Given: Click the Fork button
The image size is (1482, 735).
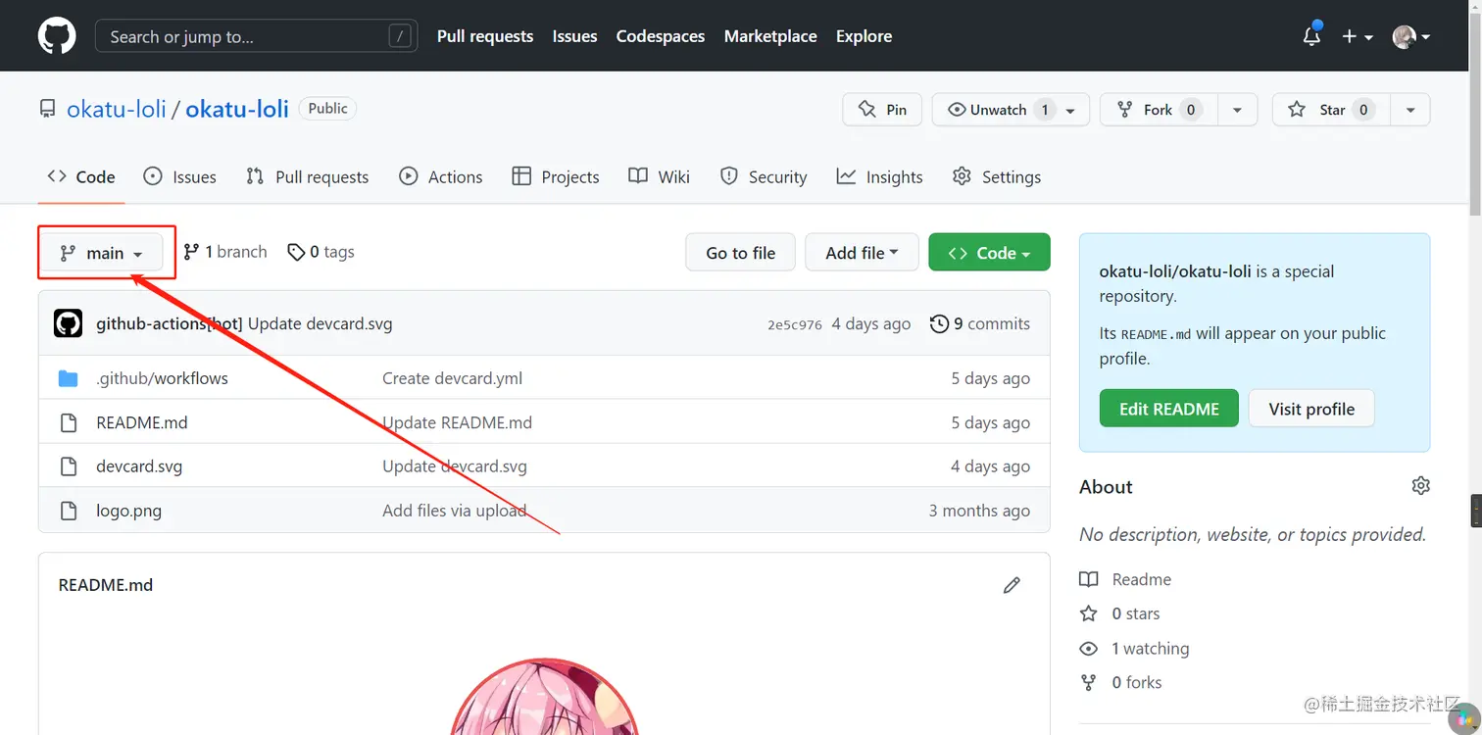Looking at the screenshot, I should coord(1159,110).
